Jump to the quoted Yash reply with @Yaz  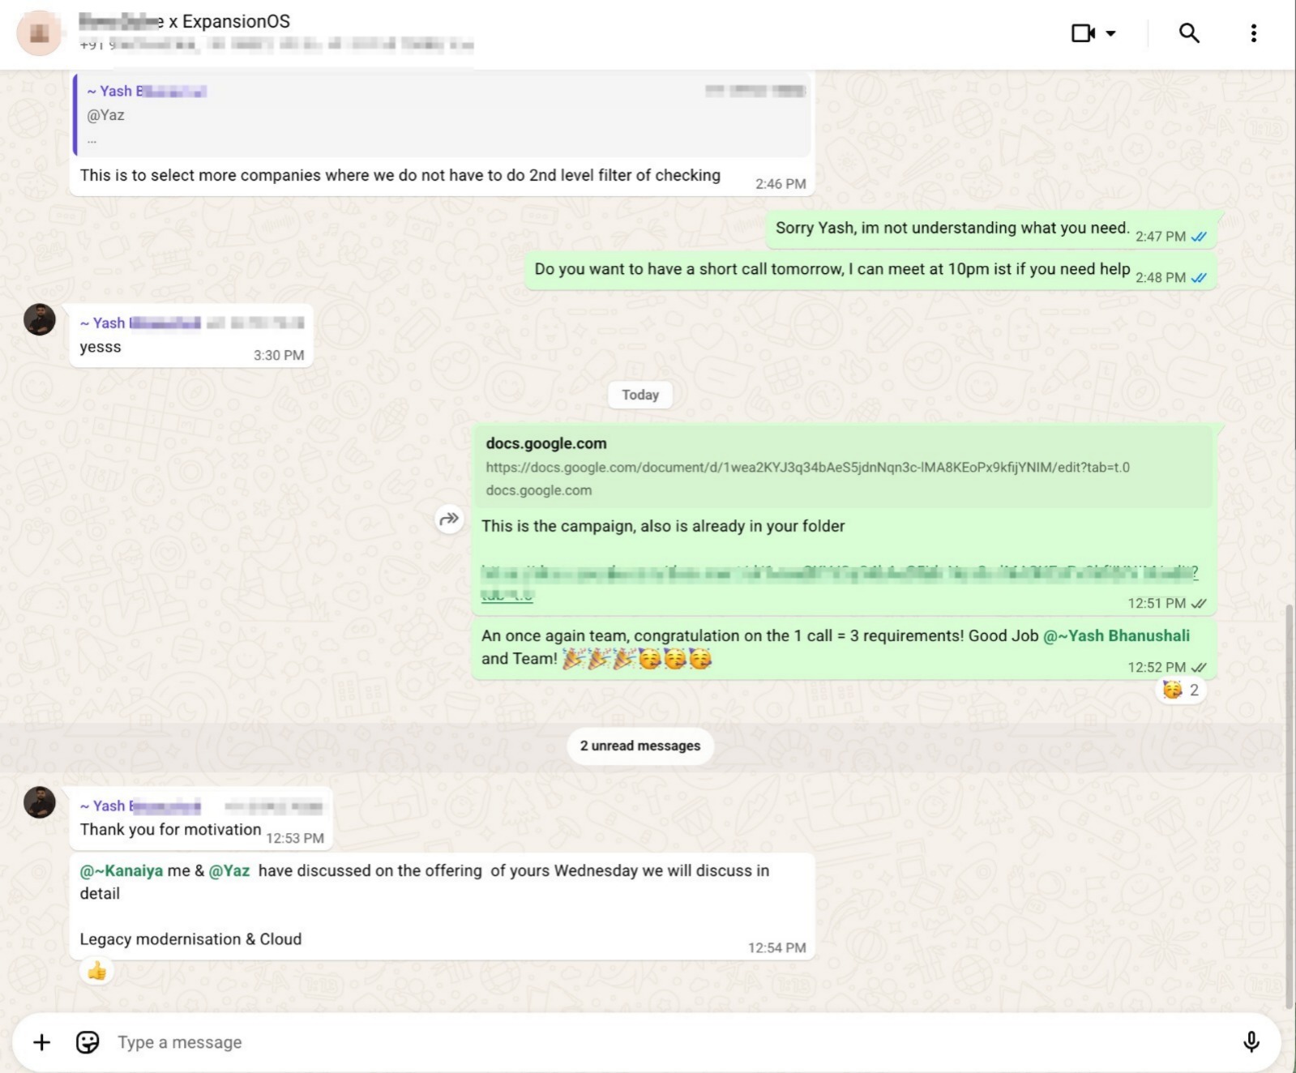[442, 114]
